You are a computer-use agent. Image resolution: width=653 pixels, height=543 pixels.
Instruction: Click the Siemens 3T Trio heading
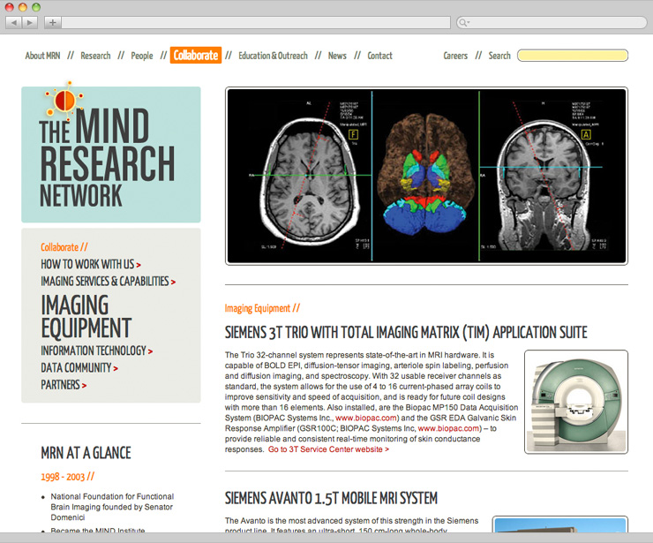tap(406, 333)
